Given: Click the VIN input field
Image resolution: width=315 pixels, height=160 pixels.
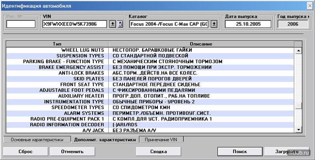Looking at the screenshot, I should pyautogui.click(x=75, y=24).
